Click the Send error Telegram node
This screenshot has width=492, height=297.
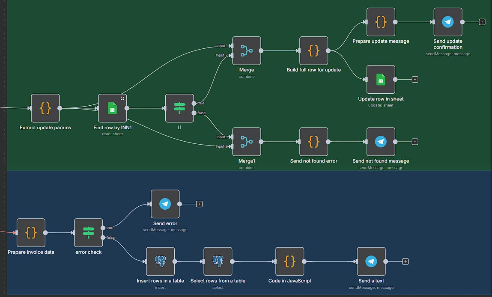coord(165,204)
